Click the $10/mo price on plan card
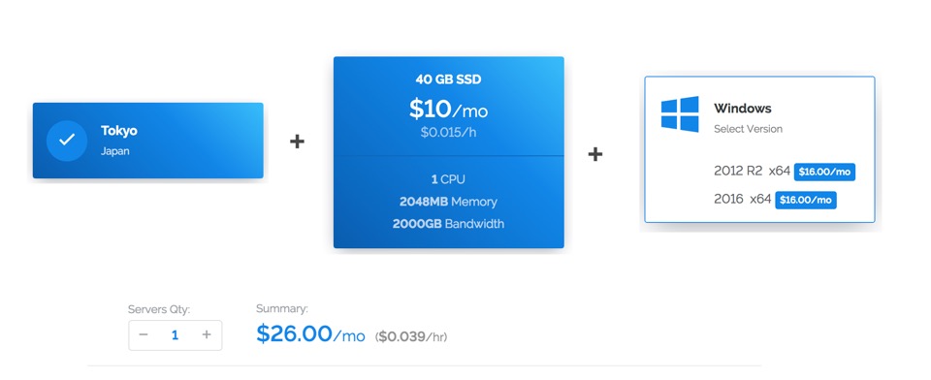The height and width of the screenshot is (380, 931). [x=448, y=109]
